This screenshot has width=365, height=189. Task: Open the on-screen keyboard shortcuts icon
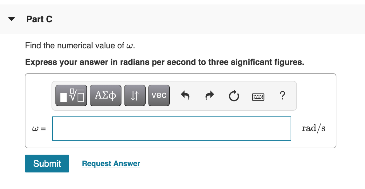[258, 96]
